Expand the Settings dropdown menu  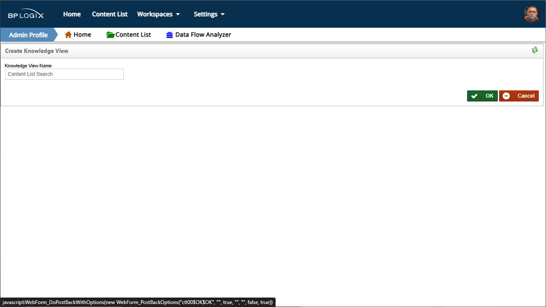(x=209, y=14)
